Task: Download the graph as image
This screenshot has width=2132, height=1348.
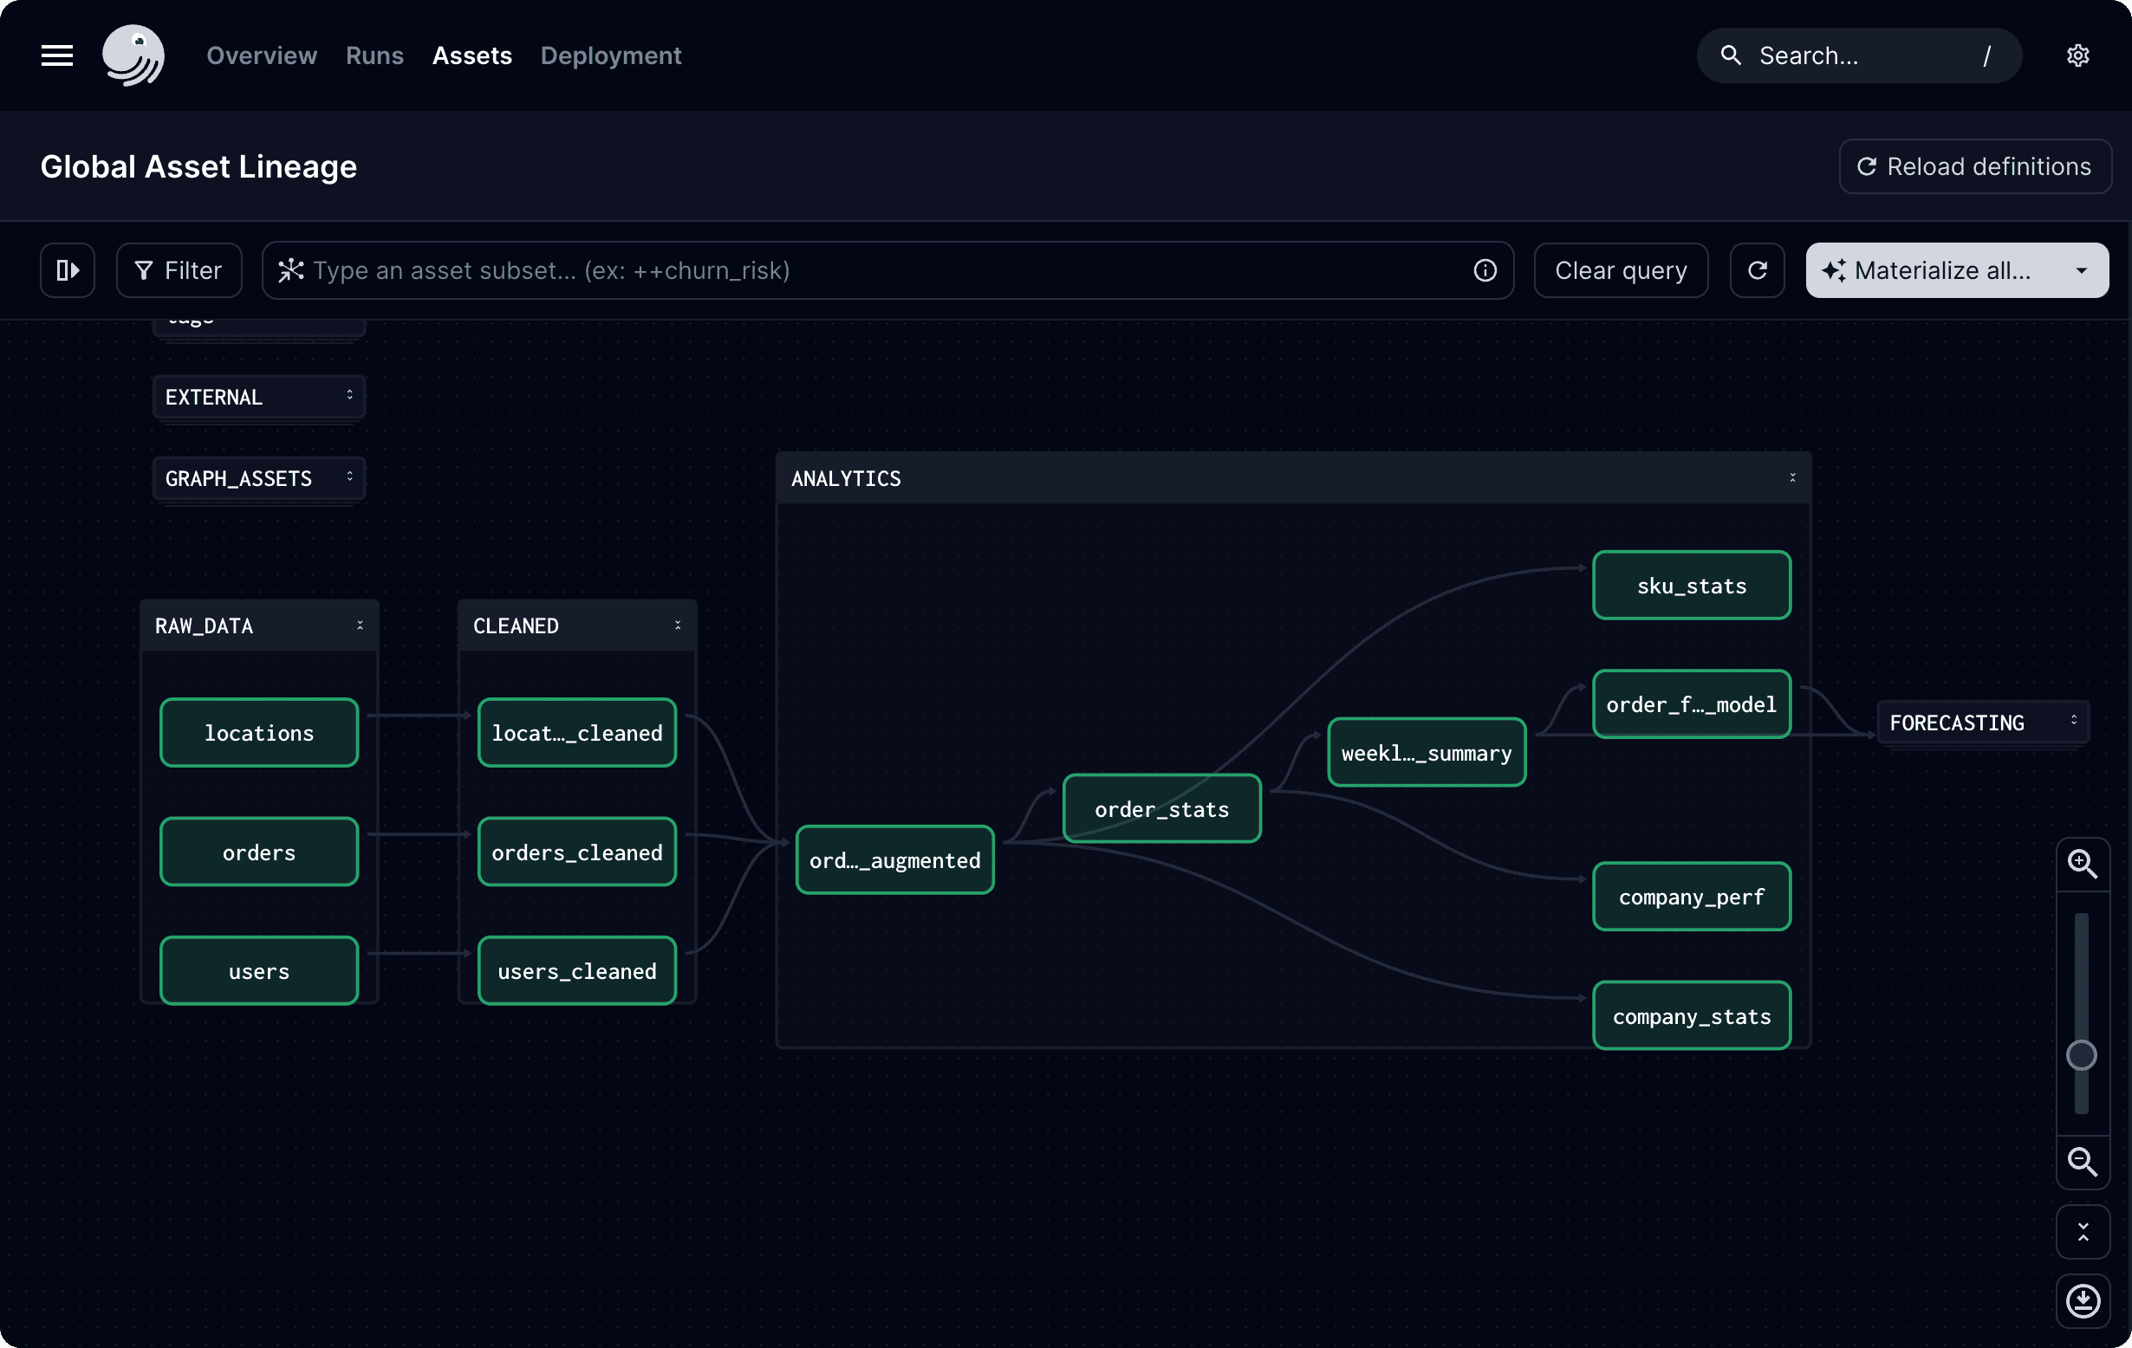Action: coord(2083,1300)
